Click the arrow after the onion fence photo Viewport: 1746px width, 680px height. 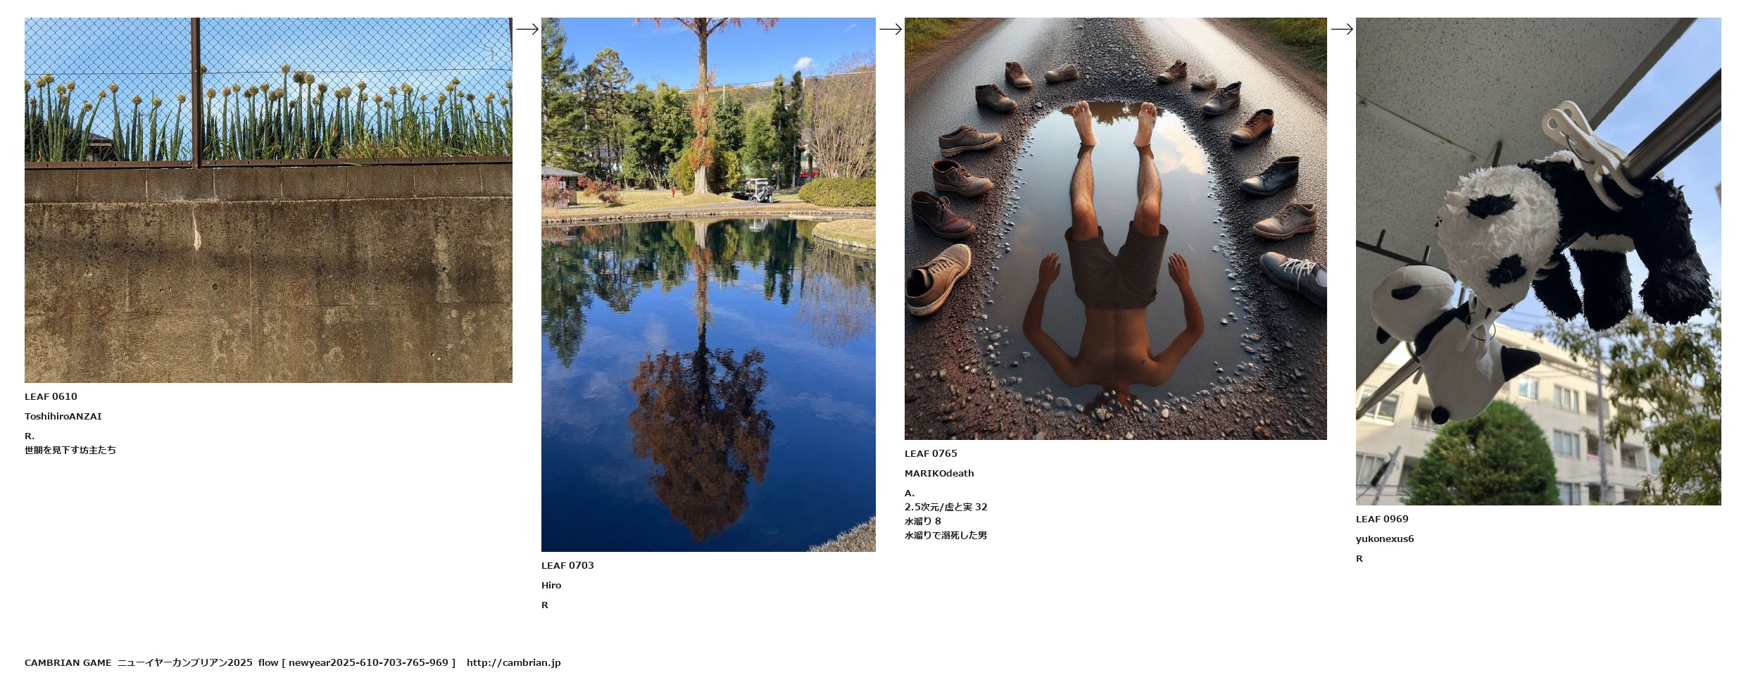tap(527, 29)
